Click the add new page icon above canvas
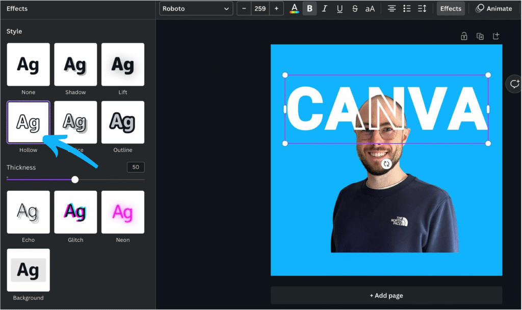This screenshot has height=310, width=522. [496, 36]
